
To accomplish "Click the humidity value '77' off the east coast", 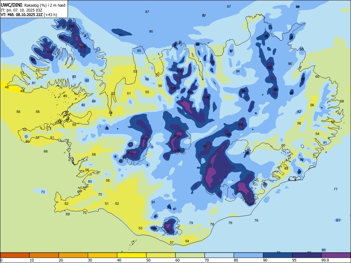I will 336,189.
